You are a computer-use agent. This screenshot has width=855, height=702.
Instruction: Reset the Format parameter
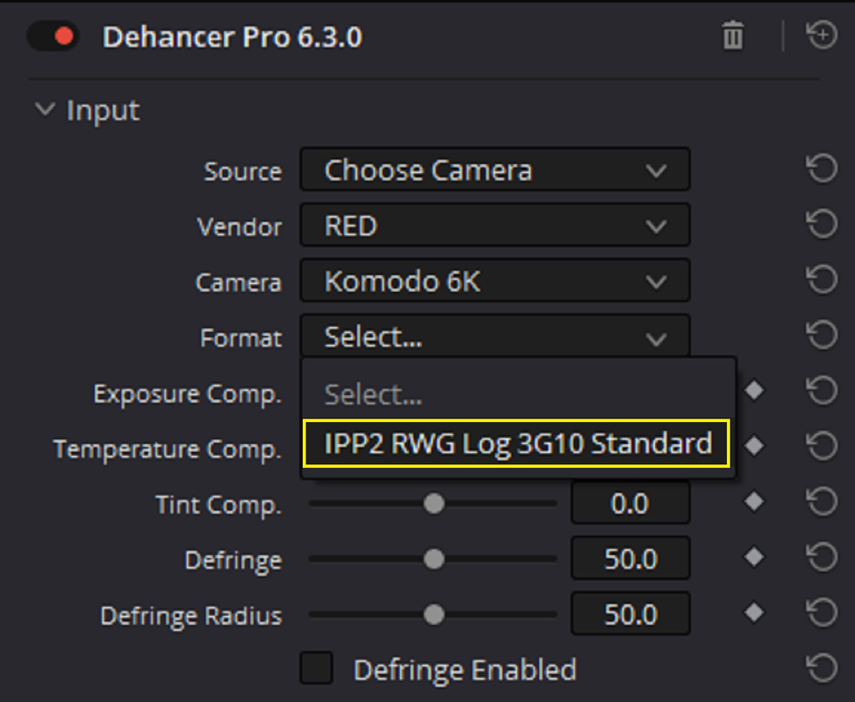click(x=822, y=335)
